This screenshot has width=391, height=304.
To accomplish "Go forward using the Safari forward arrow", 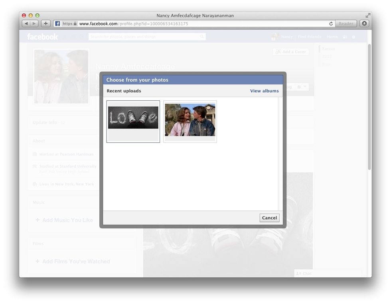I will (x=34, y=23).
